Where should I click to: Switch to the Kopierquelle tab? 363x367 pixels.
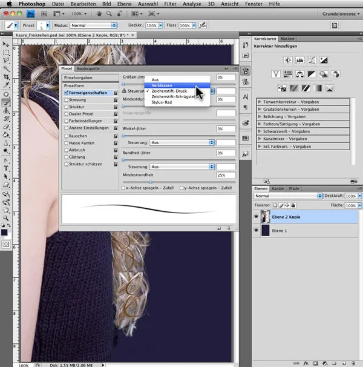click(x=87, y=69)
